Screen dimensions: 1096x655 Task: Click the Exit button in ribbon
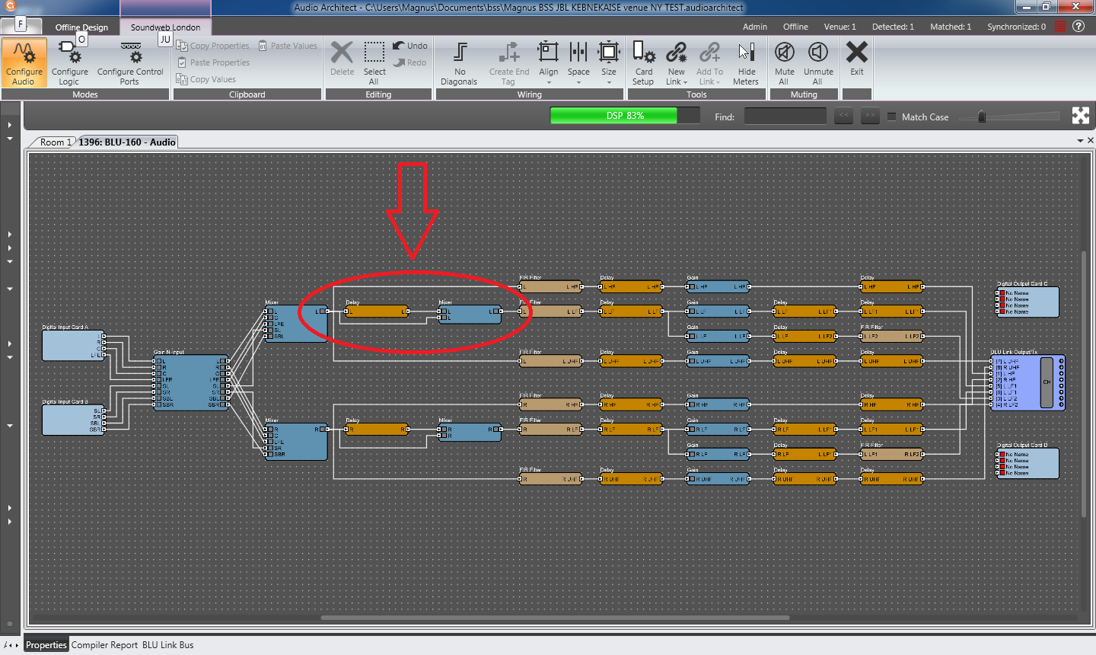pos(857,59)
